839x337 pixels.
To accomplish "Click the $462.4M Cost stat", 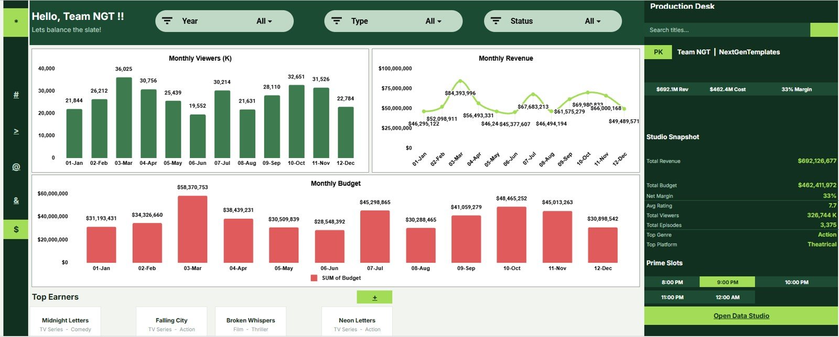I will click(x=727, y=89).
